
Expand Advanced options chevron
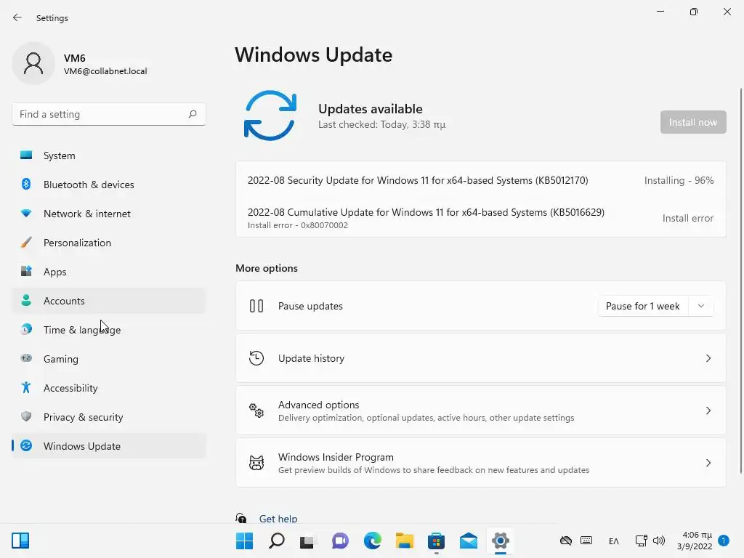pos(708,411)
